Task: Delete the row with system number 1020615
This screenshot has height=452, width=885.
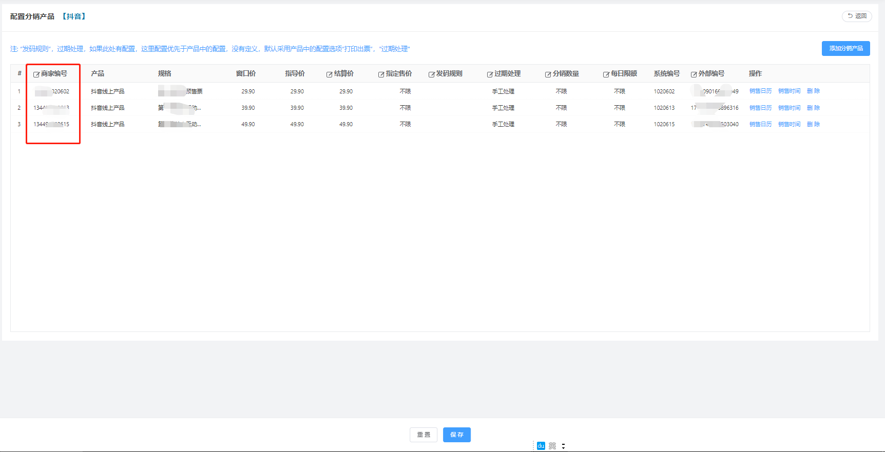Action: (x=813, y=124)
